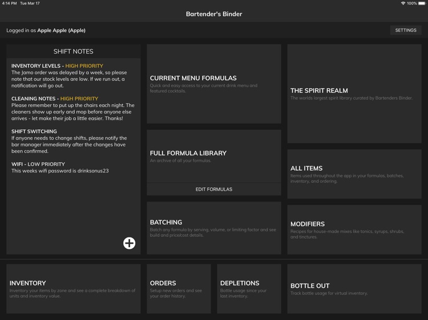The width and height of the screenshot is (428, 320).
Task: Open the Batching section
Action: click(214, 228)
